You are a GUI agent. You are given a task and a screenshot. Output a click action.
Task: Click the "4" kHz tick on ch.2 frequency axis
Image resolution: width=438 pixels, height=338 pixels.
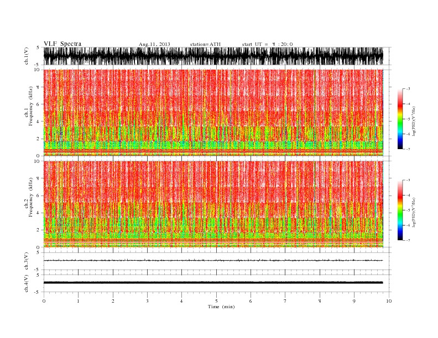pos(38,213)
